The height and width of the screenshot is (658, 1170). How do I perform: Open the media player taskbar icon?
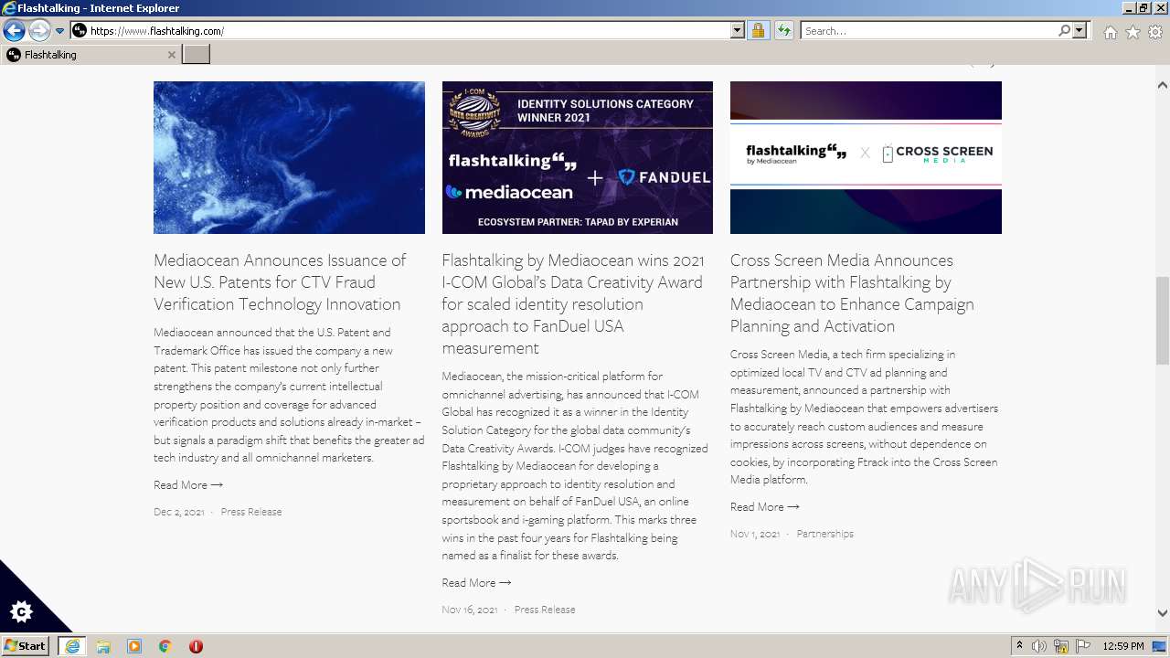(x=134, y=646)
